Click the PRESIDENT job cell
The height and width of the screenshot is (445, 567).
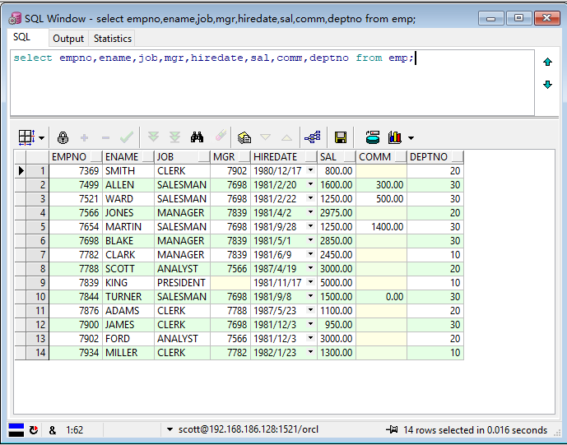tap(182, 283)
